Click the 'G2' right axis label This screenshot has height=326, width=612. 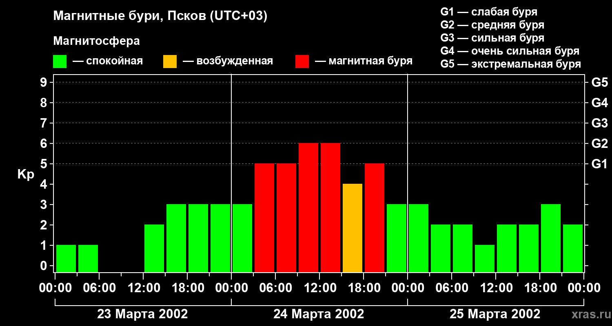tap(599, 143)
